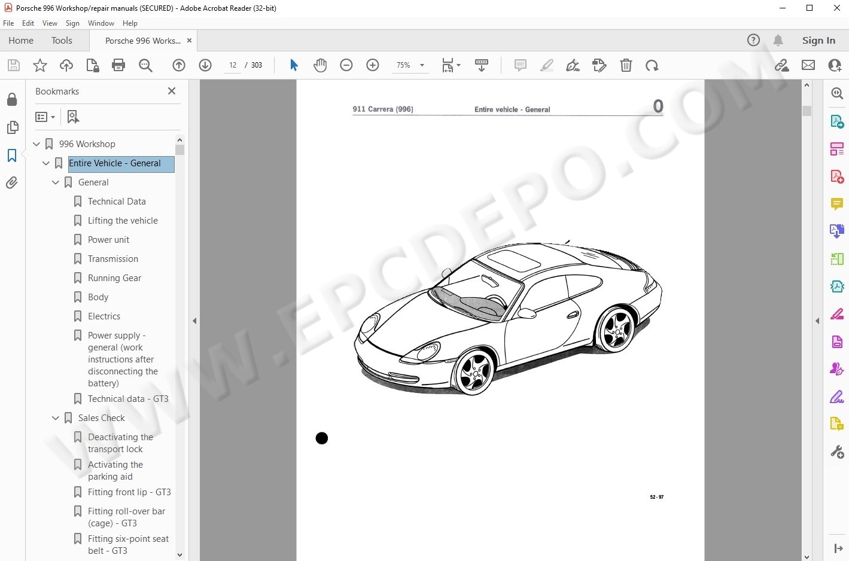This screenshot has width=849, height=561.
Task: Open the page fit options dropdown
Action: click(451, 65)
